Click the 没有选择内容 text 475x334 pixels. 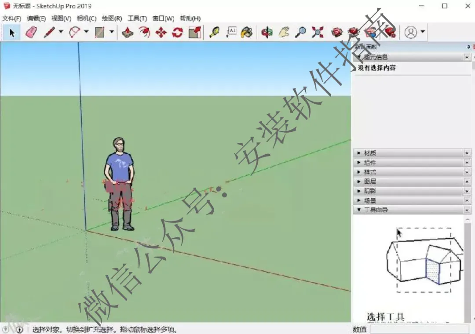click(376, 68)
